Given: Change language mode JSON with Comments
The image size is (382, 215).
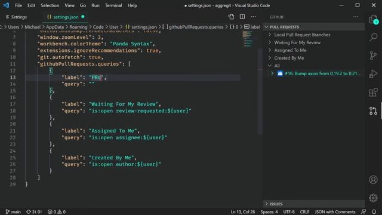Looking at the screenshot, I should click(335, 212).
